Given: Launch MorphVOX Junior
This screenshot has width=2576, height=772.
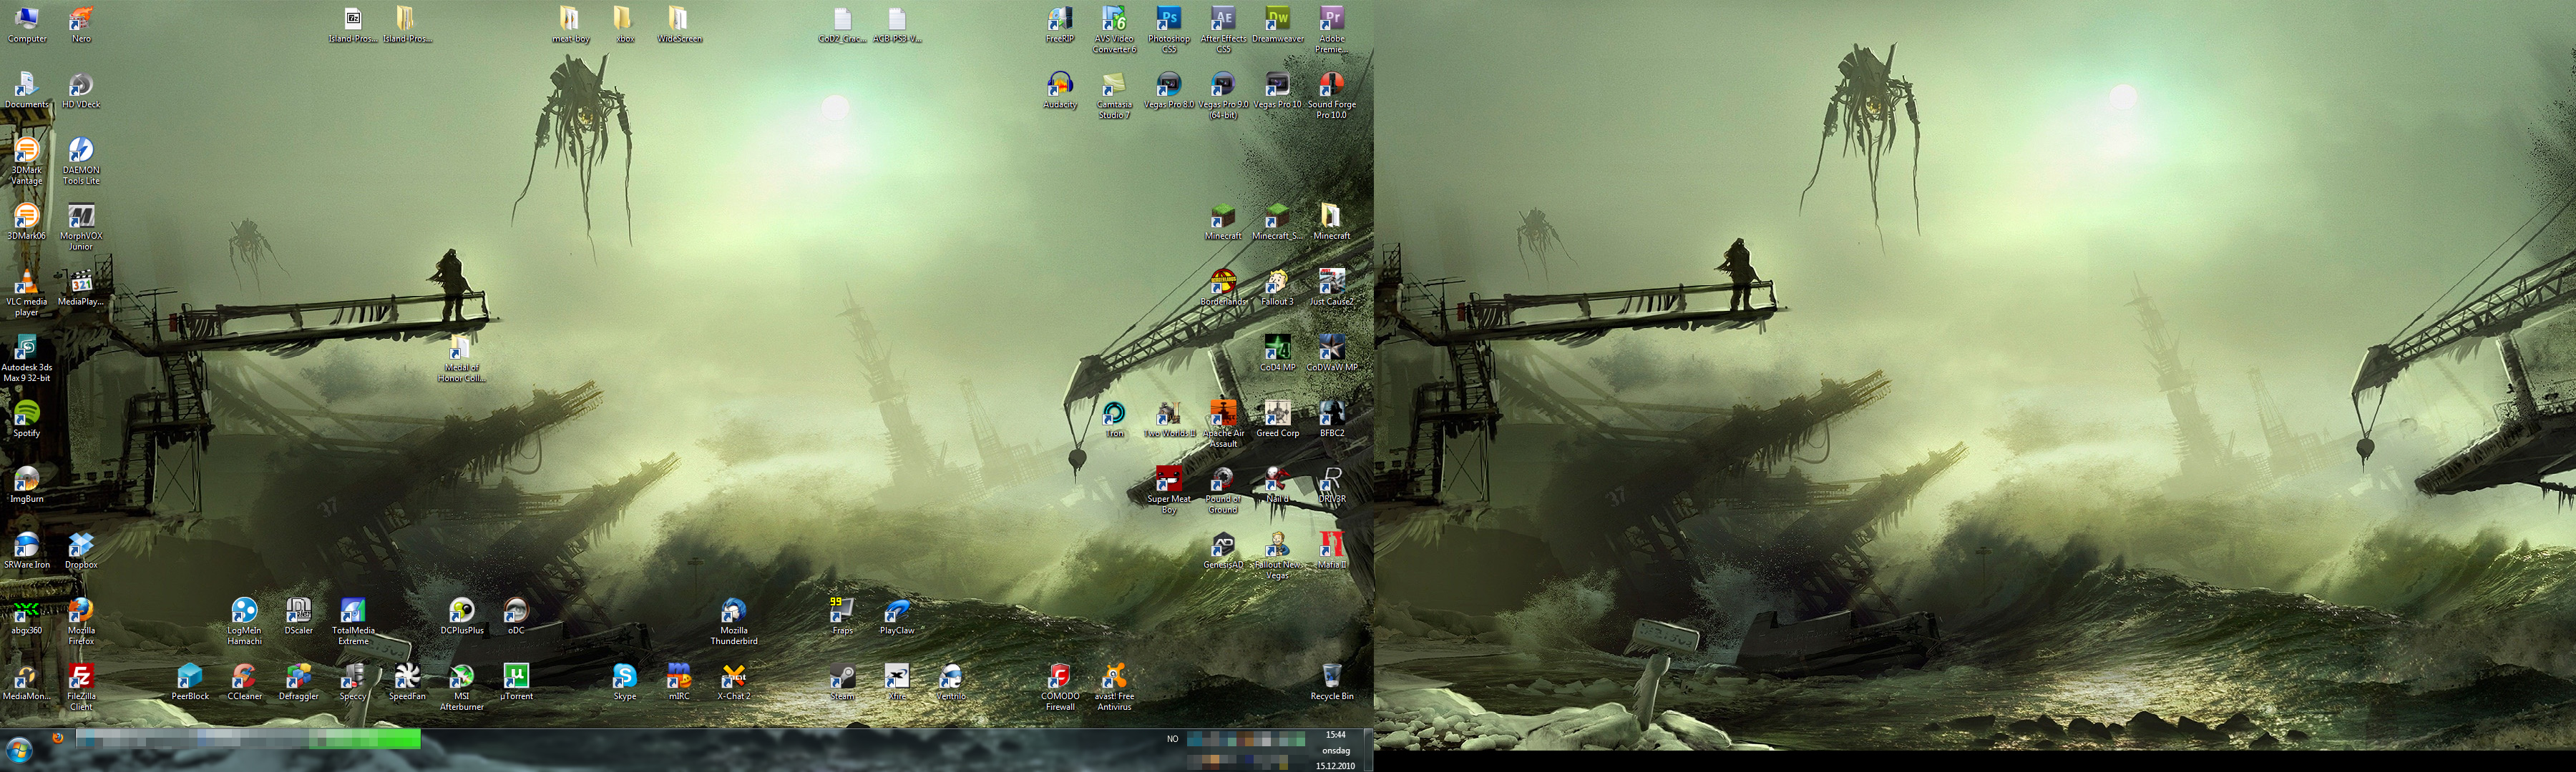Looking at the screenshot, I should (81, 227).
